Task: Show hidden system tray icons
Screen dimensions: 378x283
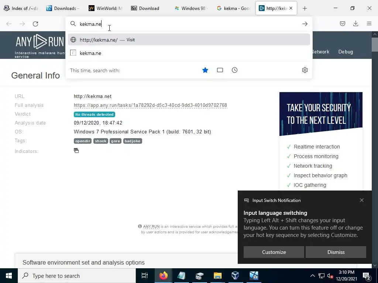Action: coord(312,276)
